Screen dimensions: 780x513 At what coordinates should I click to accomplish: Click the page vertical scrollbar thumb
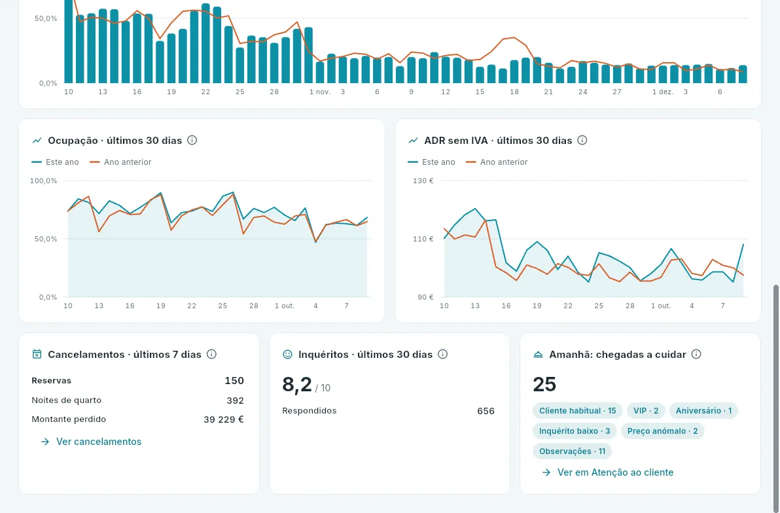tap(775, 398)
